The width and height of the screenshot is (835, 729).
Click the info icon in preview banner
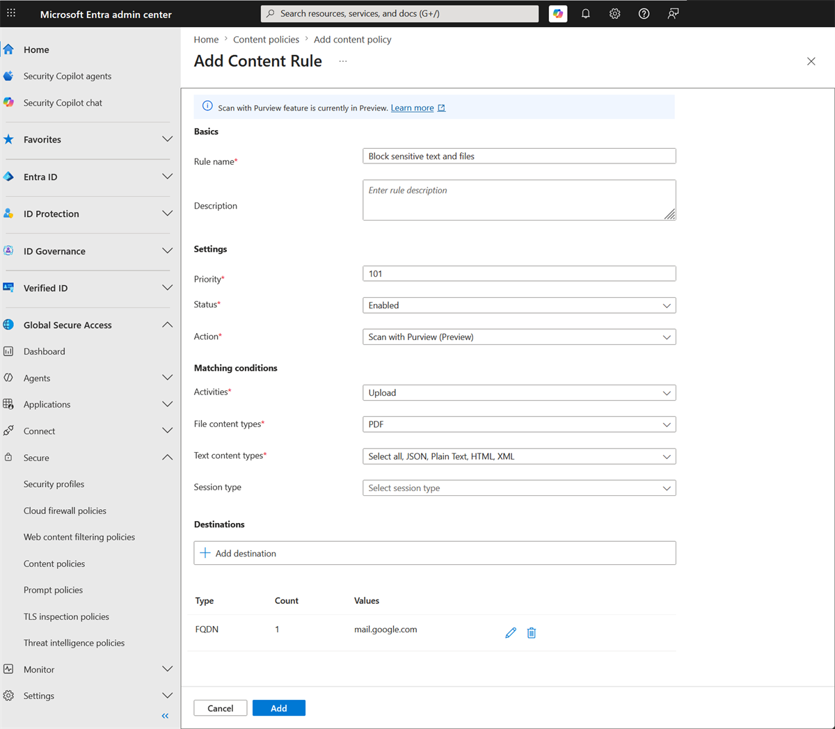tap(207, 106)
